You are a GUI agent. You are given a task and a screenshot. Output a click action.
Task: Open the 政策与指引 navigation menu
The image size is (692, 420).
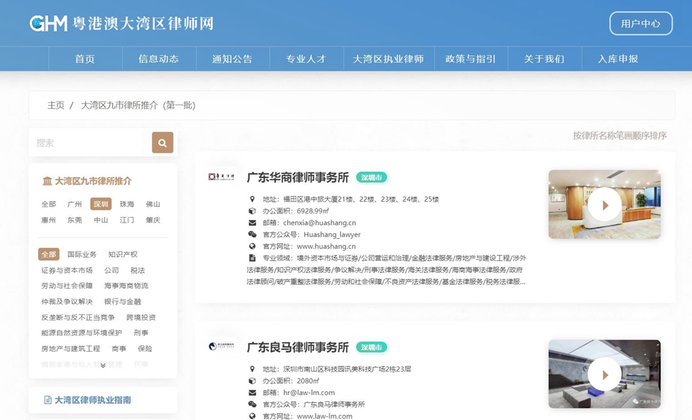(471, 59)
